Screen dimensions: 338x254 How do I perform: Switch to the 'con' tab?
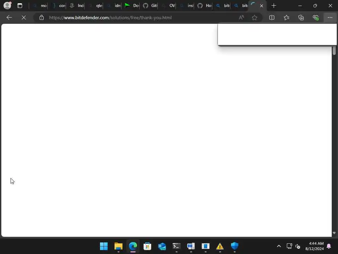tap(59, 6)
